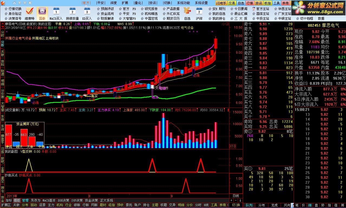Image resolution: width=346 pixels, height=208 pixels.
Task: Click the 板指 top button
Action: click(x=267, y=3)
